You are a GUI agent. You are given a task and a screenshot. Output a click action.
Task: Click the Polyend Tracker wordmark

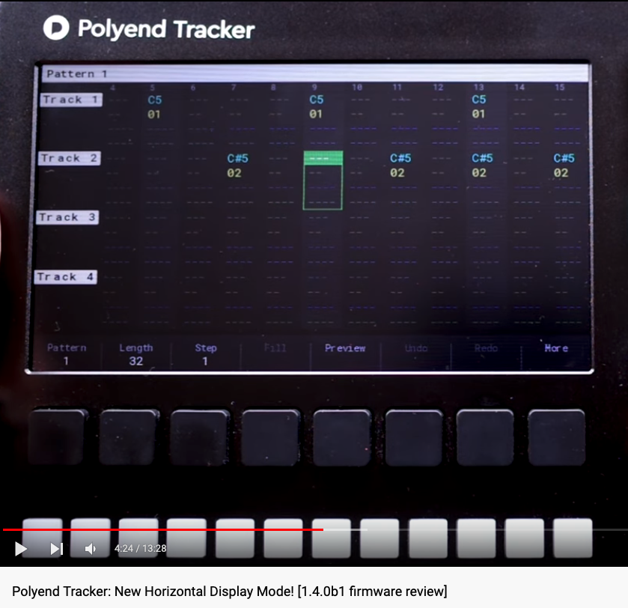pos(166,29)
